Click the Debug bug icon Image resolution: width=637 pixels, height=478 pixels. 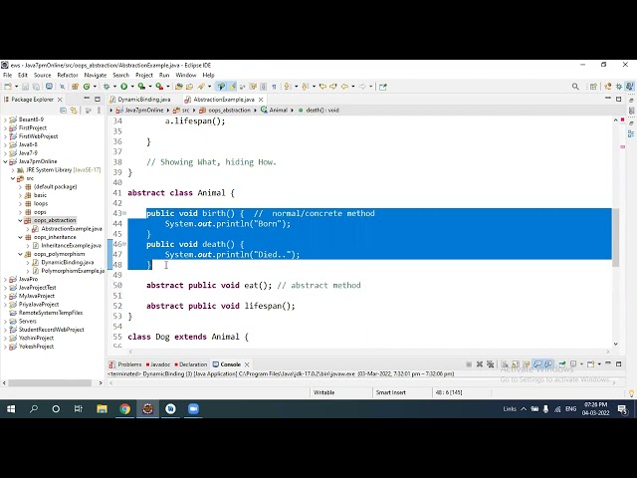106,87
